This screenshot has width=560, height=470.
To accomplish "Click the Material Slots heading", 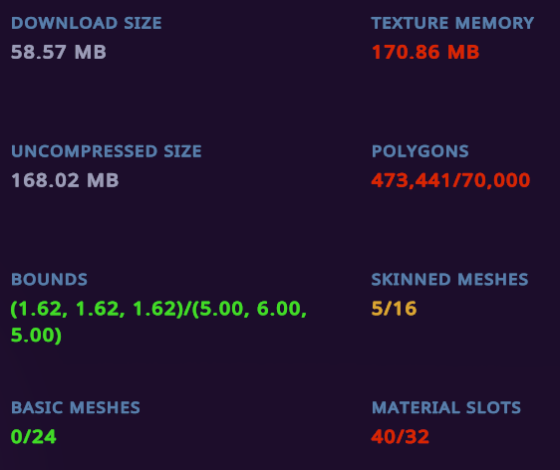I will pos(446,407).
